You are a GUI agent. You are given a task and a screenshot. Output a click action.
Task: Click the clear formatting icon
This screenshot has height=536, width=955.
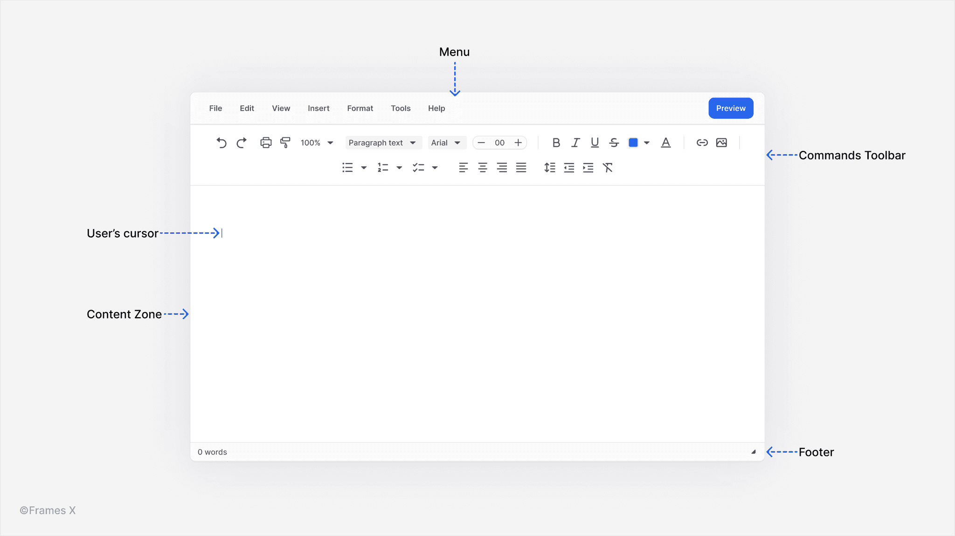coord(609,168)
